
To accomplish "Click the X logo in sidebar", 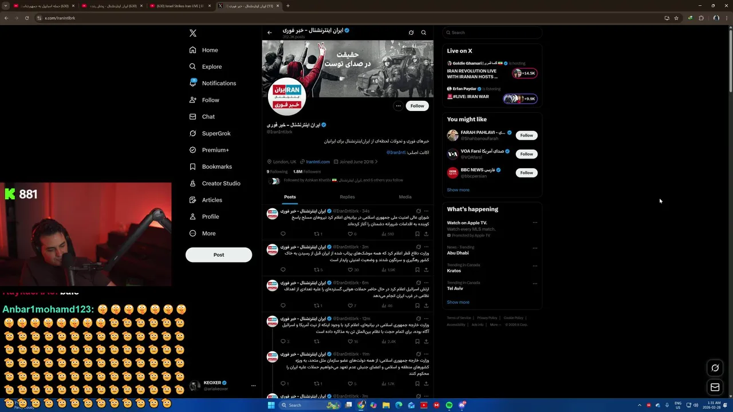I will point(193,33).
